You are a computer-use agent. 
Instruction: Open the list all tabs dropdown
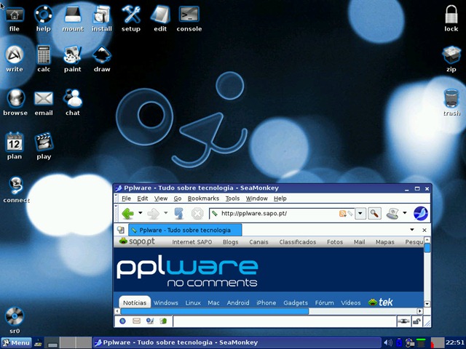coord(412,230)
